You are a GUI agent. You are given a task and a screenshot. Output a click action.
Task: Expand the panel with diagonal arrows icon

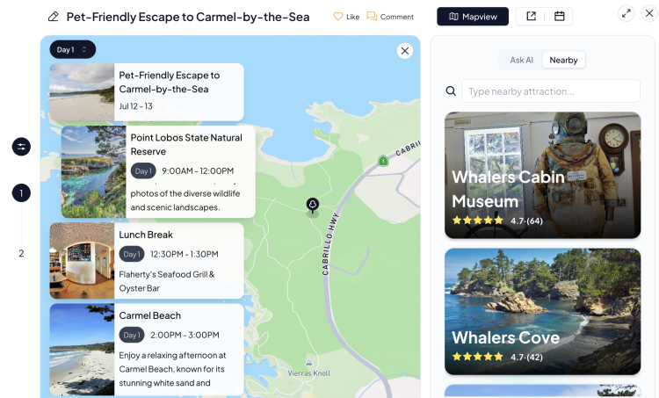626,13
